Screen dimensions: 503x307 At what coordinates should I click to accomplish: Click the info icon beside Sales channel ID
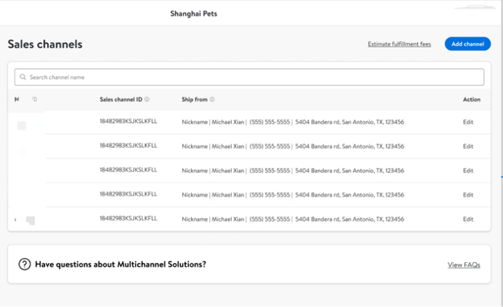pyautogui.click(x=147, y=99)
